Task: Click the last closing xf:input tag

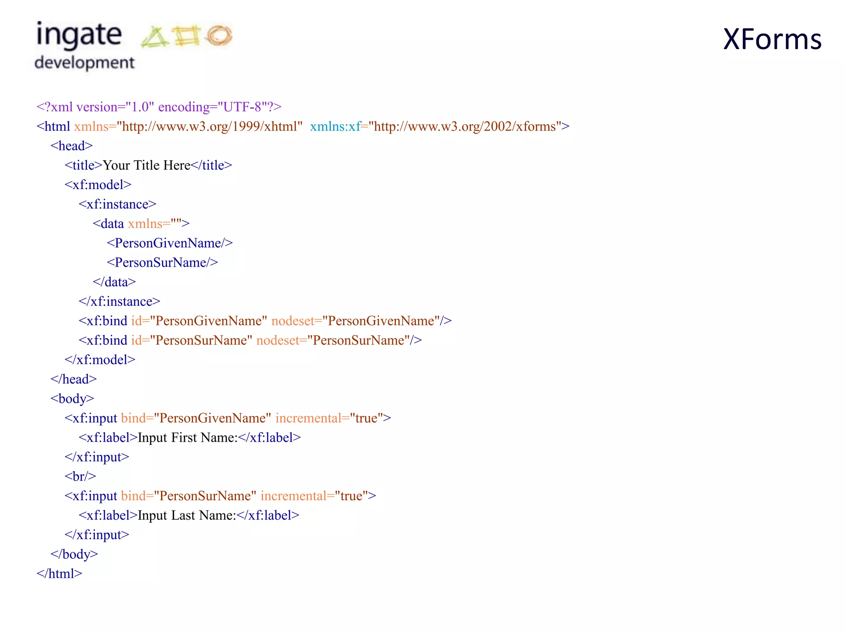Action: [x=97, y=535]
